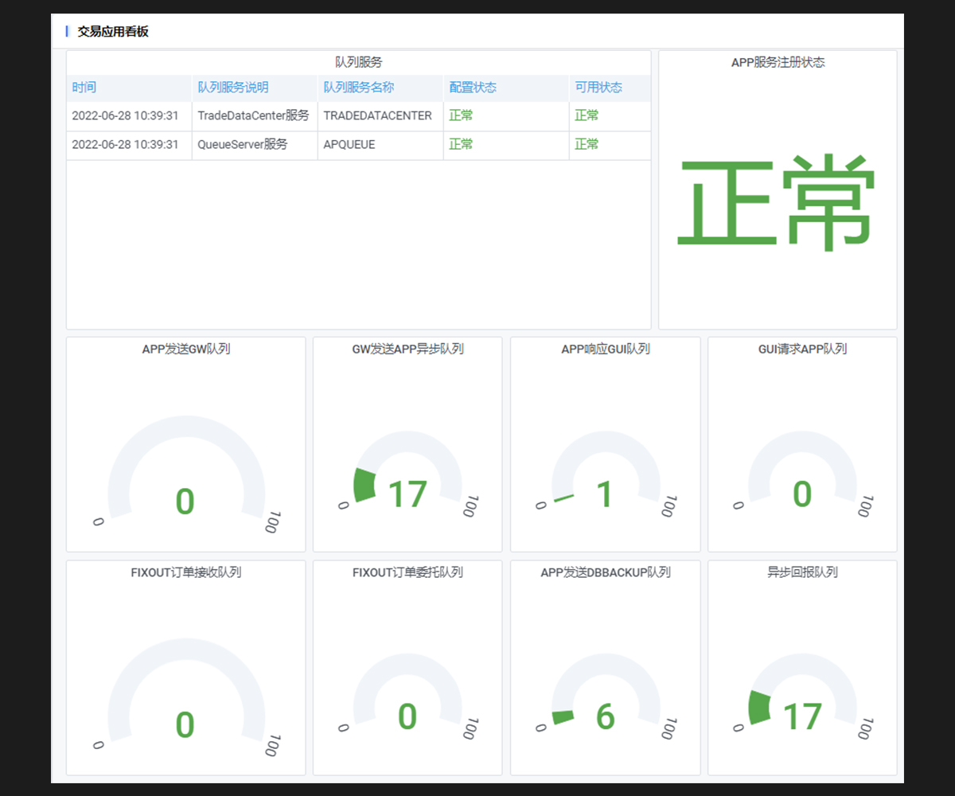Click the 队列服务名称 column header
This screenshot has height=796, width=955.
[x=359, y=88]
